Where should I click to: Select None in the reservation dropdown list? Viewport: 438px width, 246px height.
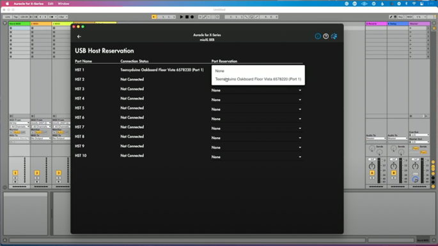pos(258,71)
